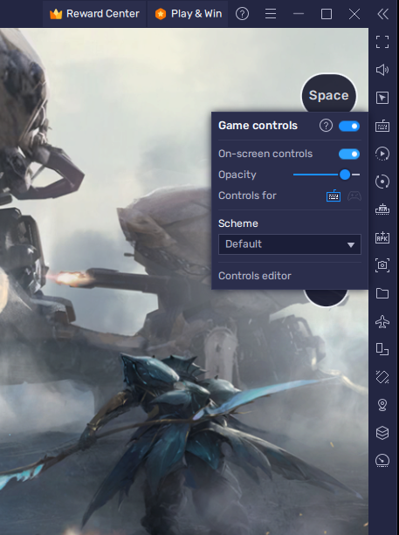The width and height of the screenshot is (399, 535).
Task: Take a screenshot with camera icon
Action: (x=382, y=265)
